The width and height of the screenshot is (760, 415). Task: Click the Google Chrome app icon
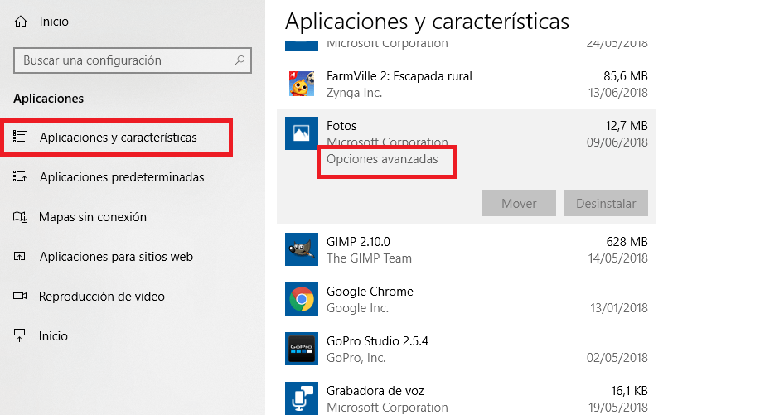pyautogui.click(x=302, y=299)
